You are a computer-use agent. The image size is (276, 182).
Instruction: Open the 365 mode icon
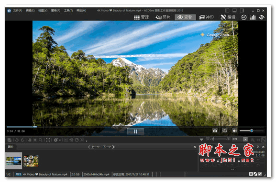pos(243,17)
